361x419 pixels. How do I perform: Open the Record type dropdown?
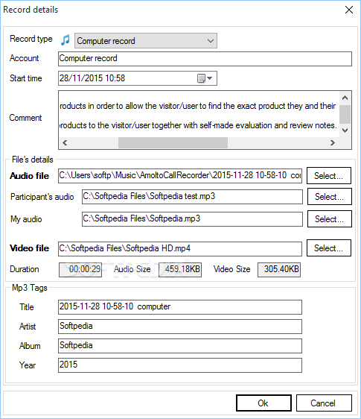tap(146, 41)
